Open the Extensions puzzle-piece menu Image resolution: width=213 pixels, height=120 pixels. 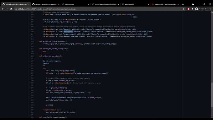[x=192, y=9]
